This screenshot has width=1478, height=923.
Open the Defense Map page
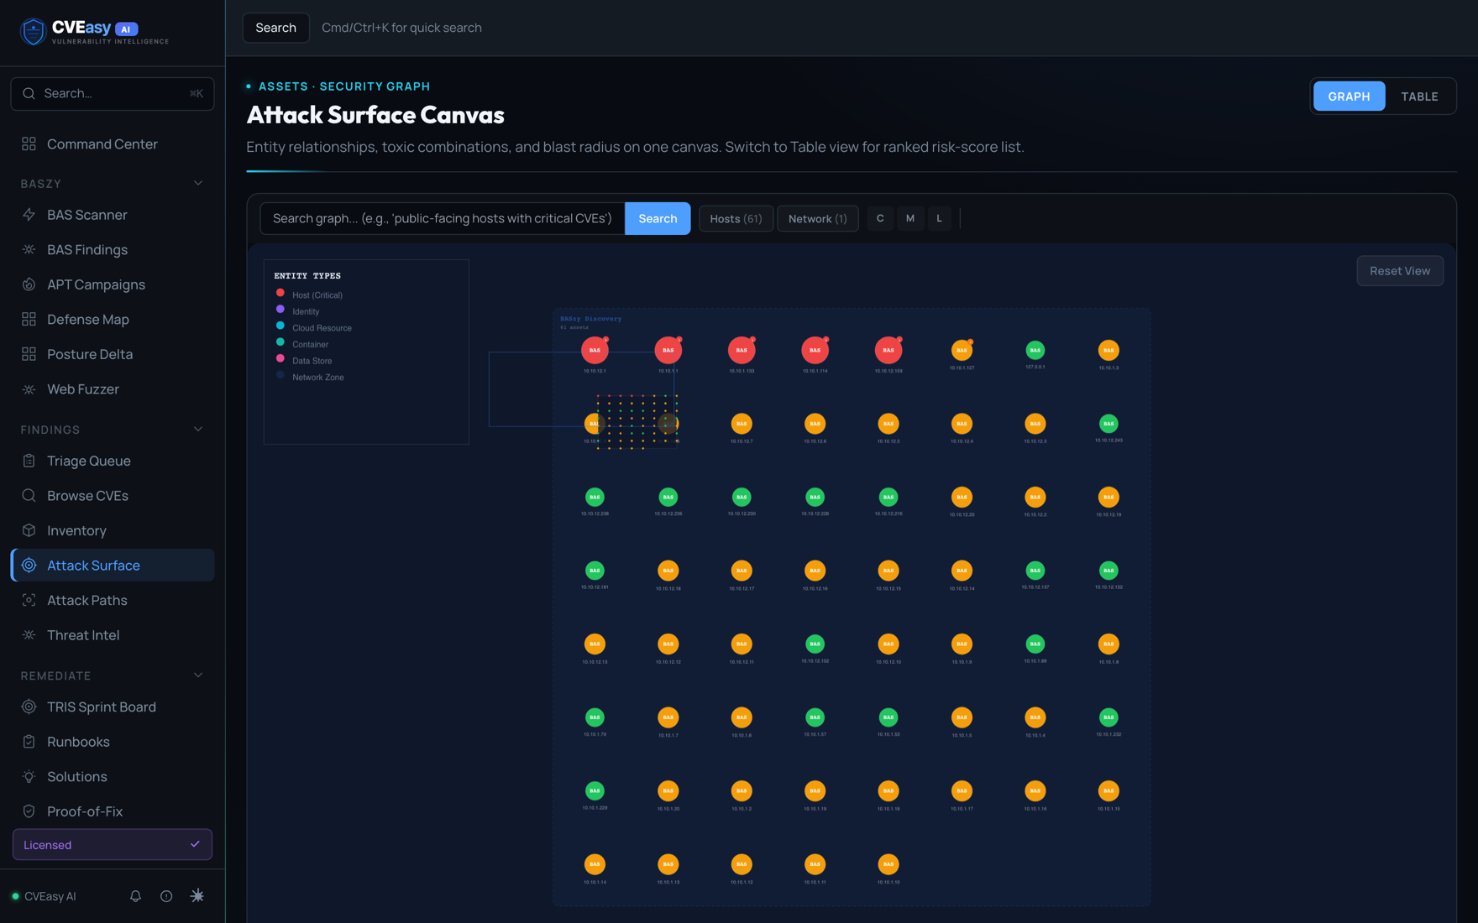112,319
